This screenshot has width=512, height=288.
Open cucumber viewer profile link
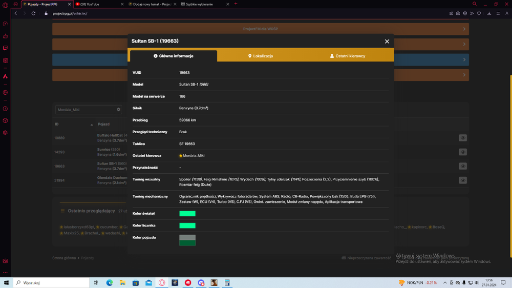109,227
